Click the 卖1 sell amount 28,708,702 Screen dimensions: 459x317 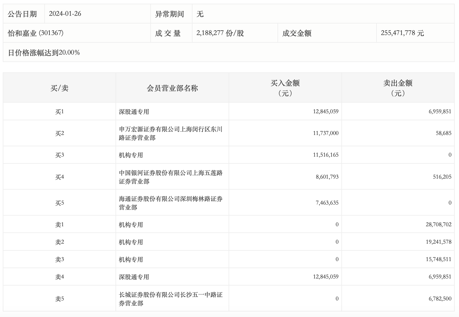coord(438,224)
